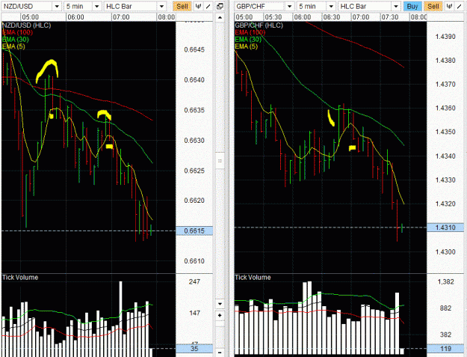The image size is (467, 357).
Task: Click the 247 label on the NZD/USD volume axis
Action: click(194, 281)
